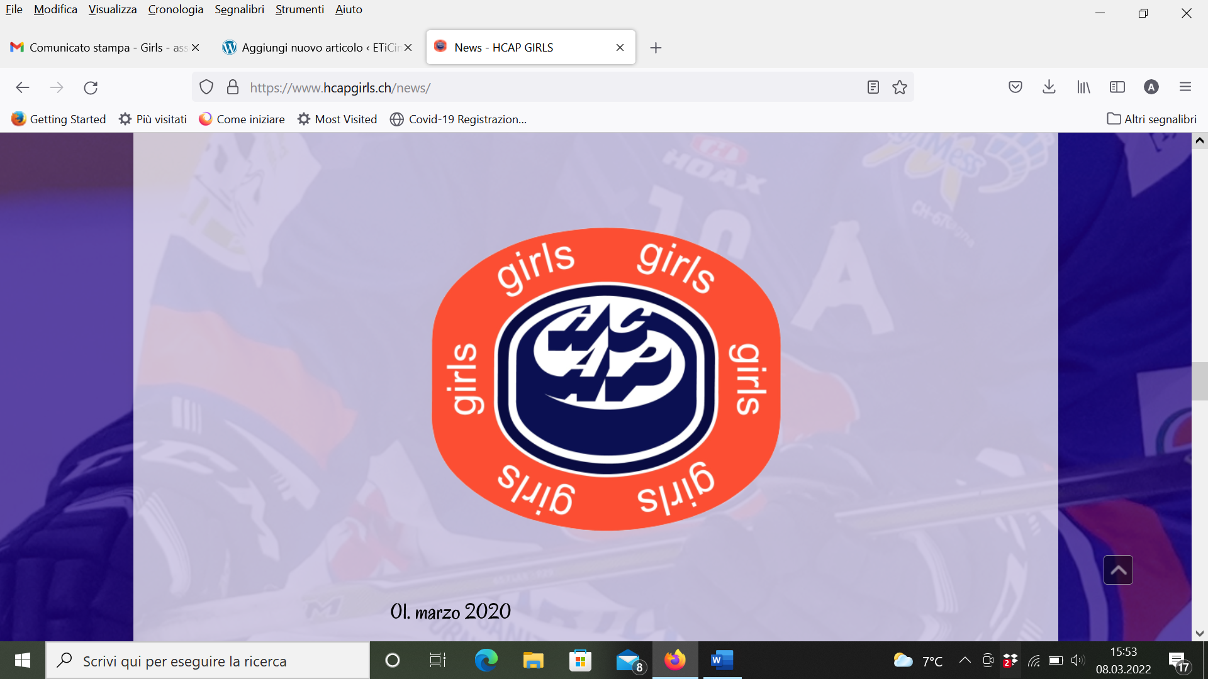
Task: Open the downloads panel
Action: 1049,87
